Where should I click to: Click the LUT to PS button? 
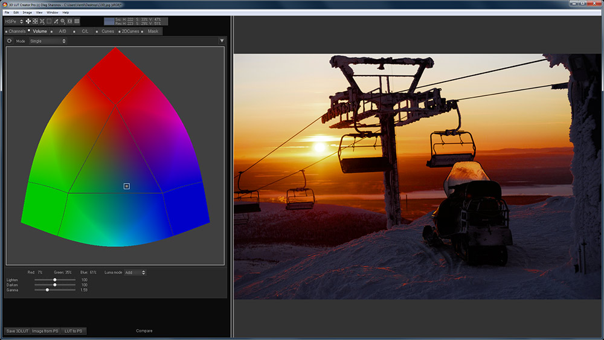[x=73, y=331]
